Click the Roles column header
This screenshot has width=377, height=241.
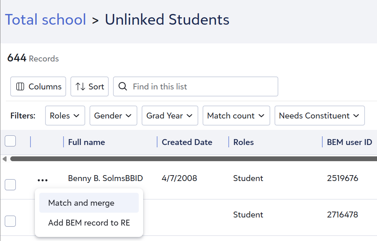pyautogui.click(x=243, y=142)
